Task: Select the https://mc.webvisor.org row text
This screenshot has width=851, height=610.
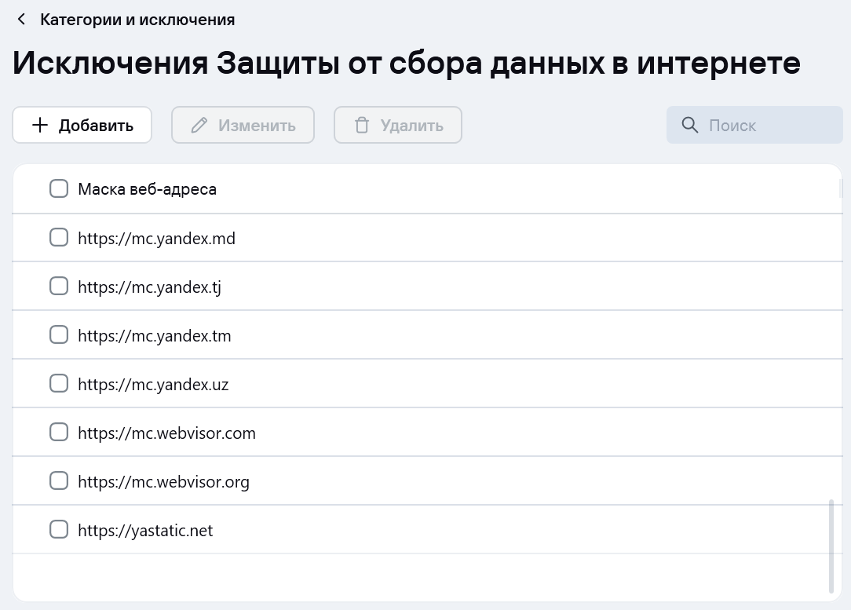Action: (x=163, y=482)
